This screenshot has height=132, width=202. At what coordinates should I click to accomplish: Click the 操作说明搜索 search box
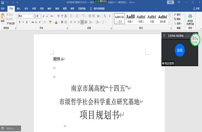[101, 8]
